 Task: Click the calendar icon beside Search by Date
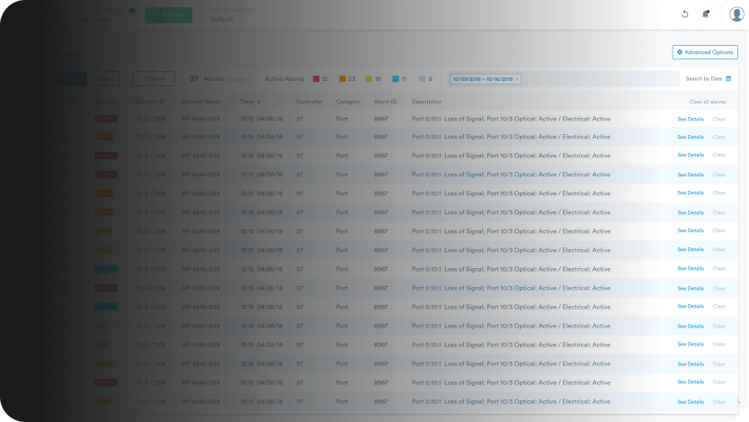point(728,79)
